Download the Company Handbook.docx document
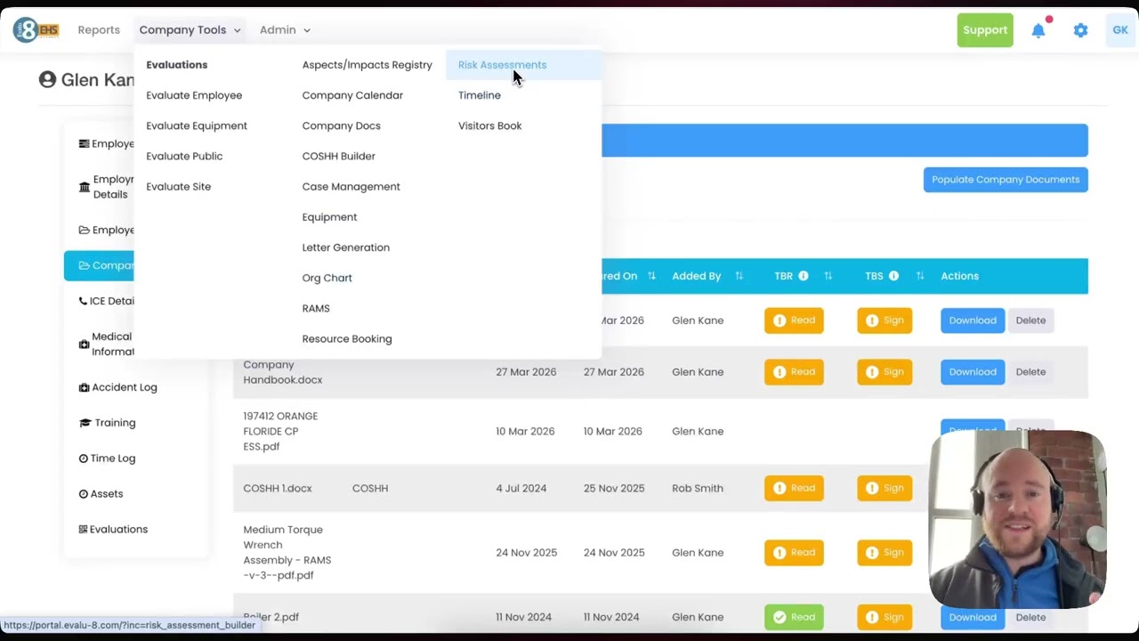Screen dimensions: 1139x641 (x=973, y=372)
